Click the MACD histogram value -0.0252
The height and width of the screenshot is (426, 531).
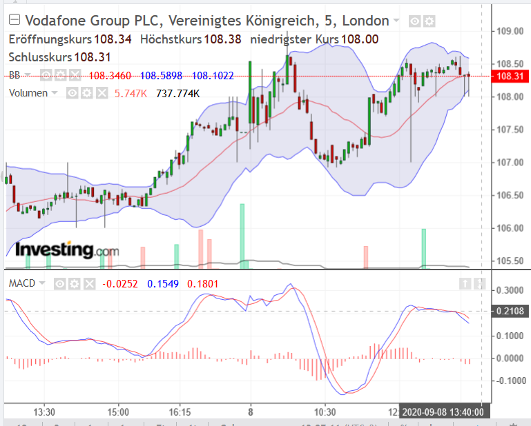[x=120, y=284]
